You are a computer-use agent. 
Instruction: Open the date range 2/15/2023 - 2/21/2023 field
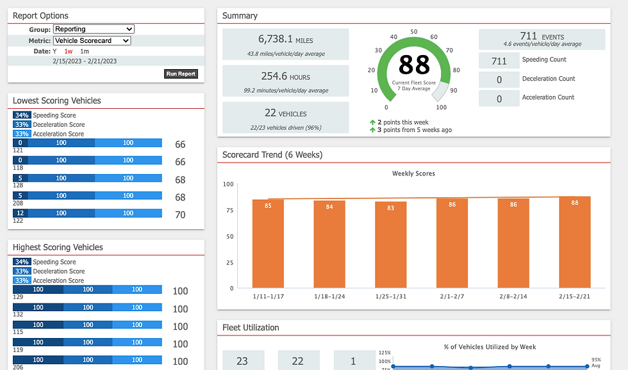click(x=85, y=61)
